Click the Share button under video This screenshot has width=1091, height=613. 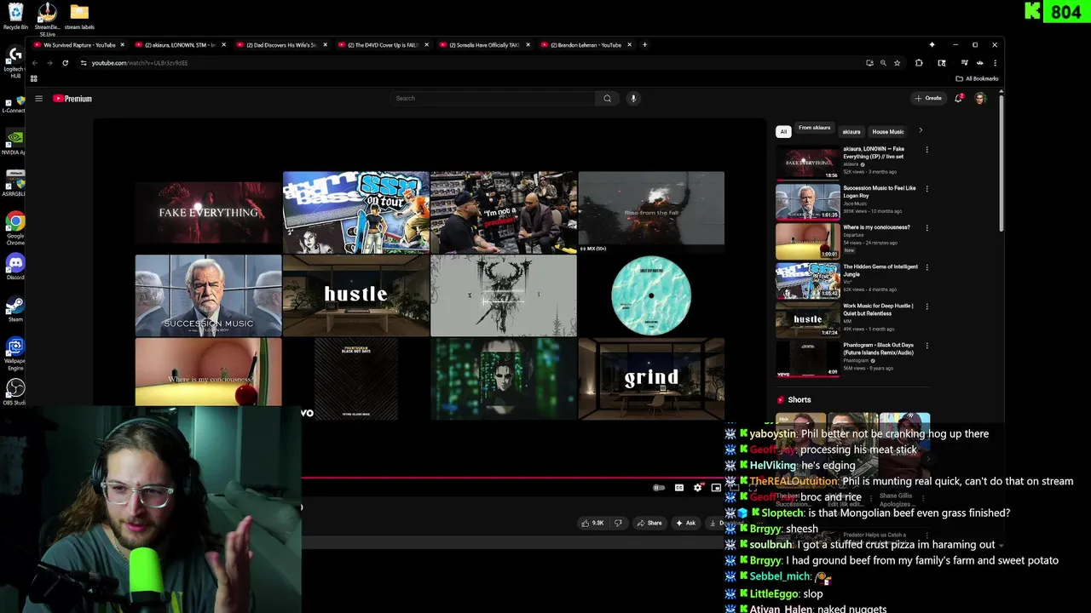(649, 523)
